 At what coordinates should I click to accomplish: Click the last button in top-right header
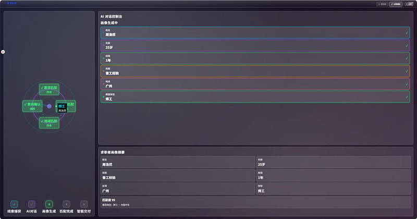[409, 4]
